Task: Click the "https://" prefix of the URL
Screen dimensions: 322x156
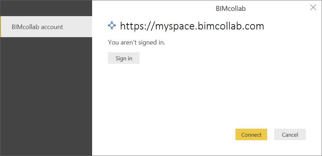Action: click(137, 26)
